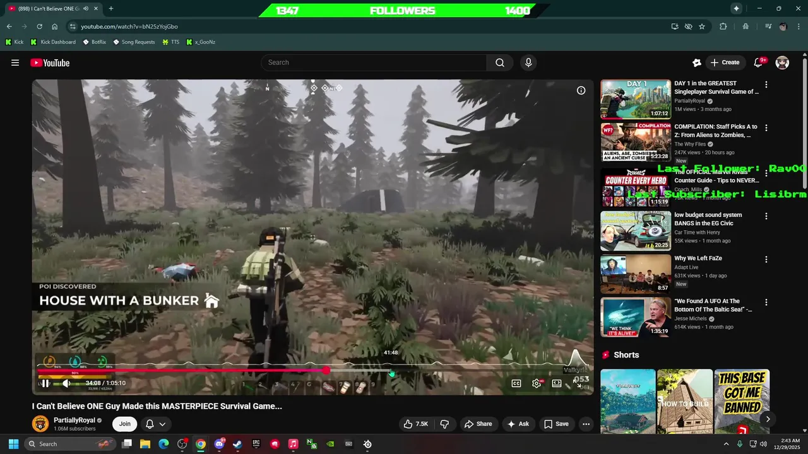Go to YouTube home via logo
Screen dimensions: 808x454
coord(50,62)
